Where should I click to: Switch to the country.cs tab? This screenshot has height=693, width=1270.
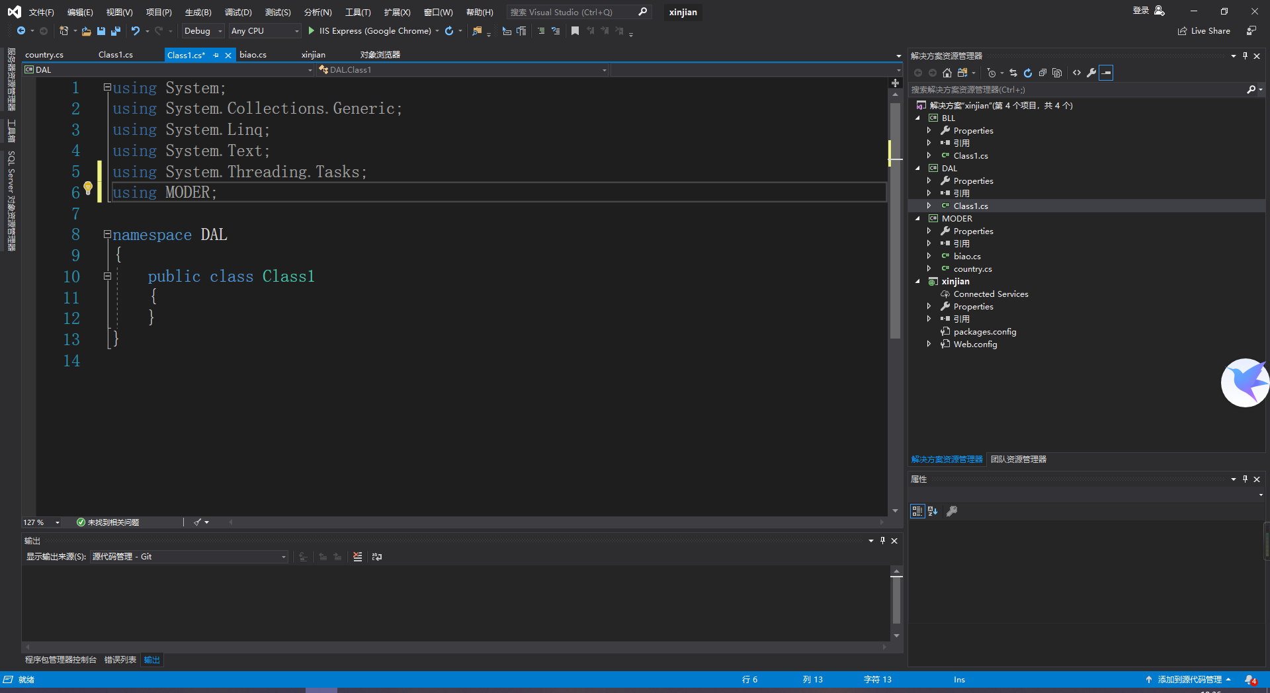pos(44,55)
